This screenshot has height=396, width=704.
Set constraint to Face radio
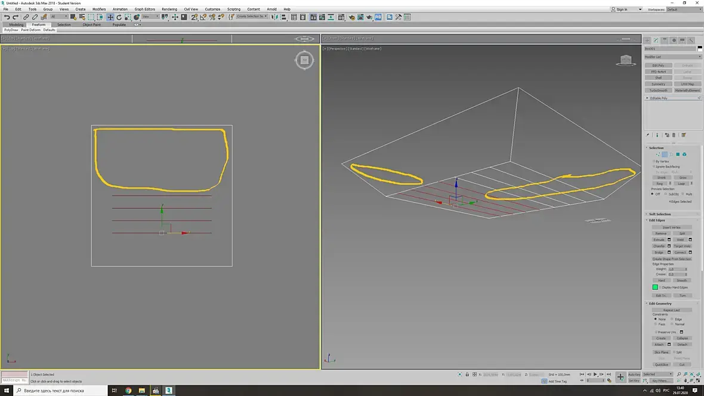pyautogui.click(x=656, y=324)
